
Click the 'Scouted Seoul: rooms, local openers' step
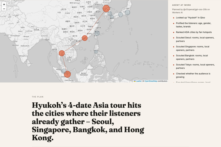pos(195,39)
